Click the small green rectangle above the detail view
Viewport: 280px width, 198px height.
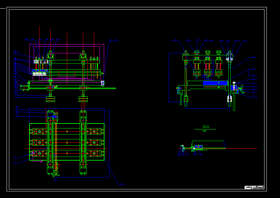coord(206,127)
